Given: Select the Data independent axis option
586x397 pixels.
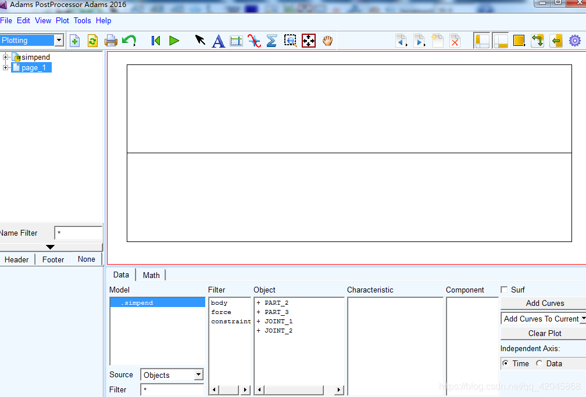Looking at the screenshot, I should click(x=539, y=363).
